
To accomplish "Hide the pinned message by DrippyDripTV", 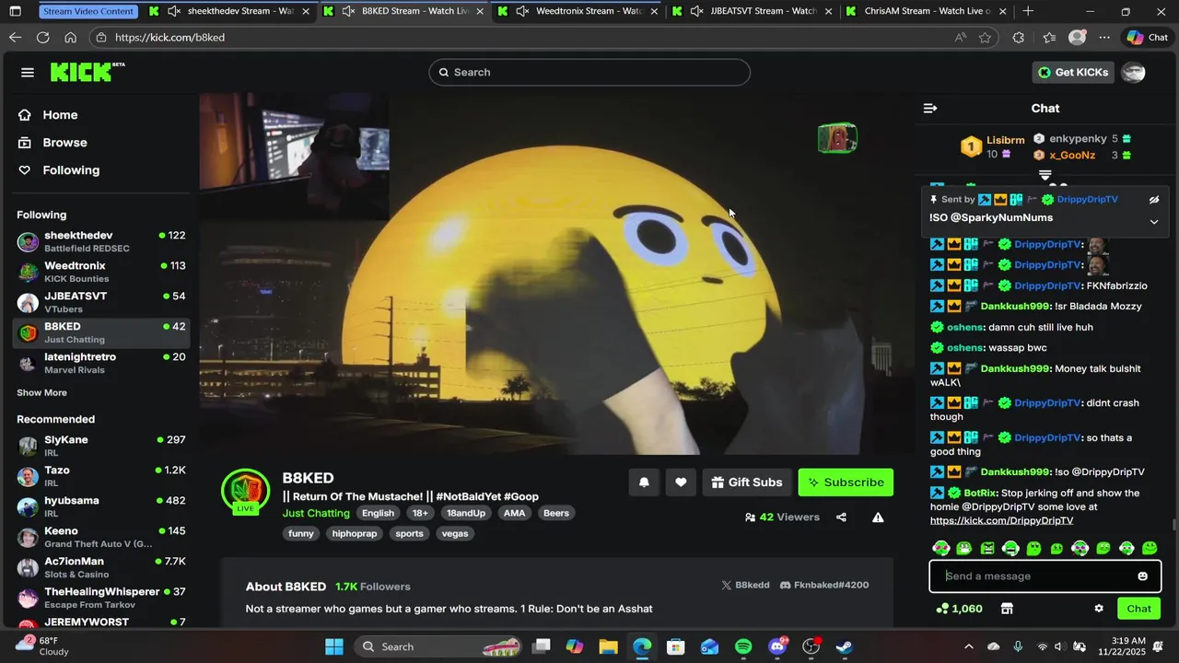I will pyautogui.click(x=1153, y=199).
